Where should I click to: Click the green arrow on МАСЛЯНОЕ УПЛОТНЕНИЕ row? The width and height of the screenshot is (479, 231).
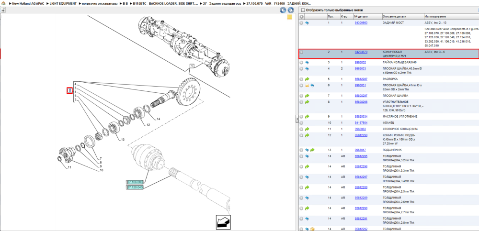(x=307, y=117)
